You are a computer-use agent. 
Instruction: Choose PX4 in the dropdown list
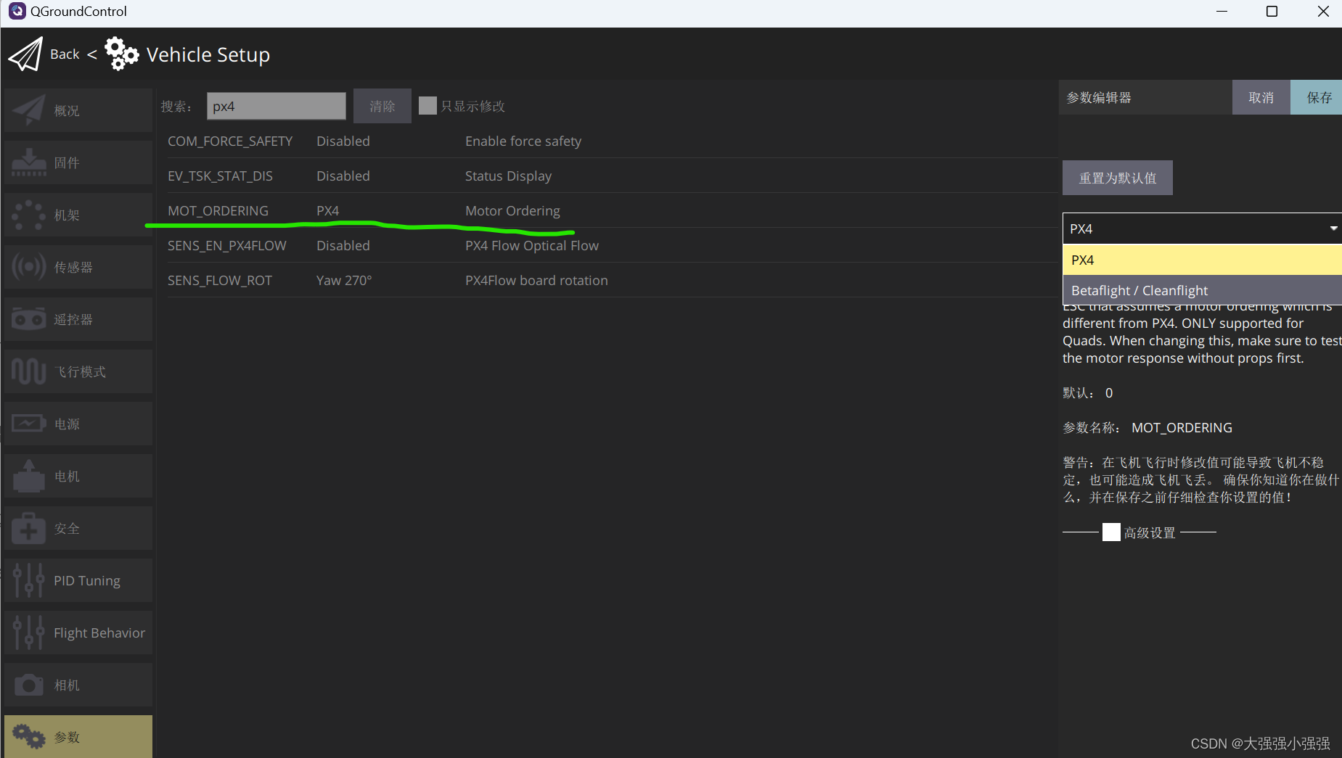(x=1202, y=260)
